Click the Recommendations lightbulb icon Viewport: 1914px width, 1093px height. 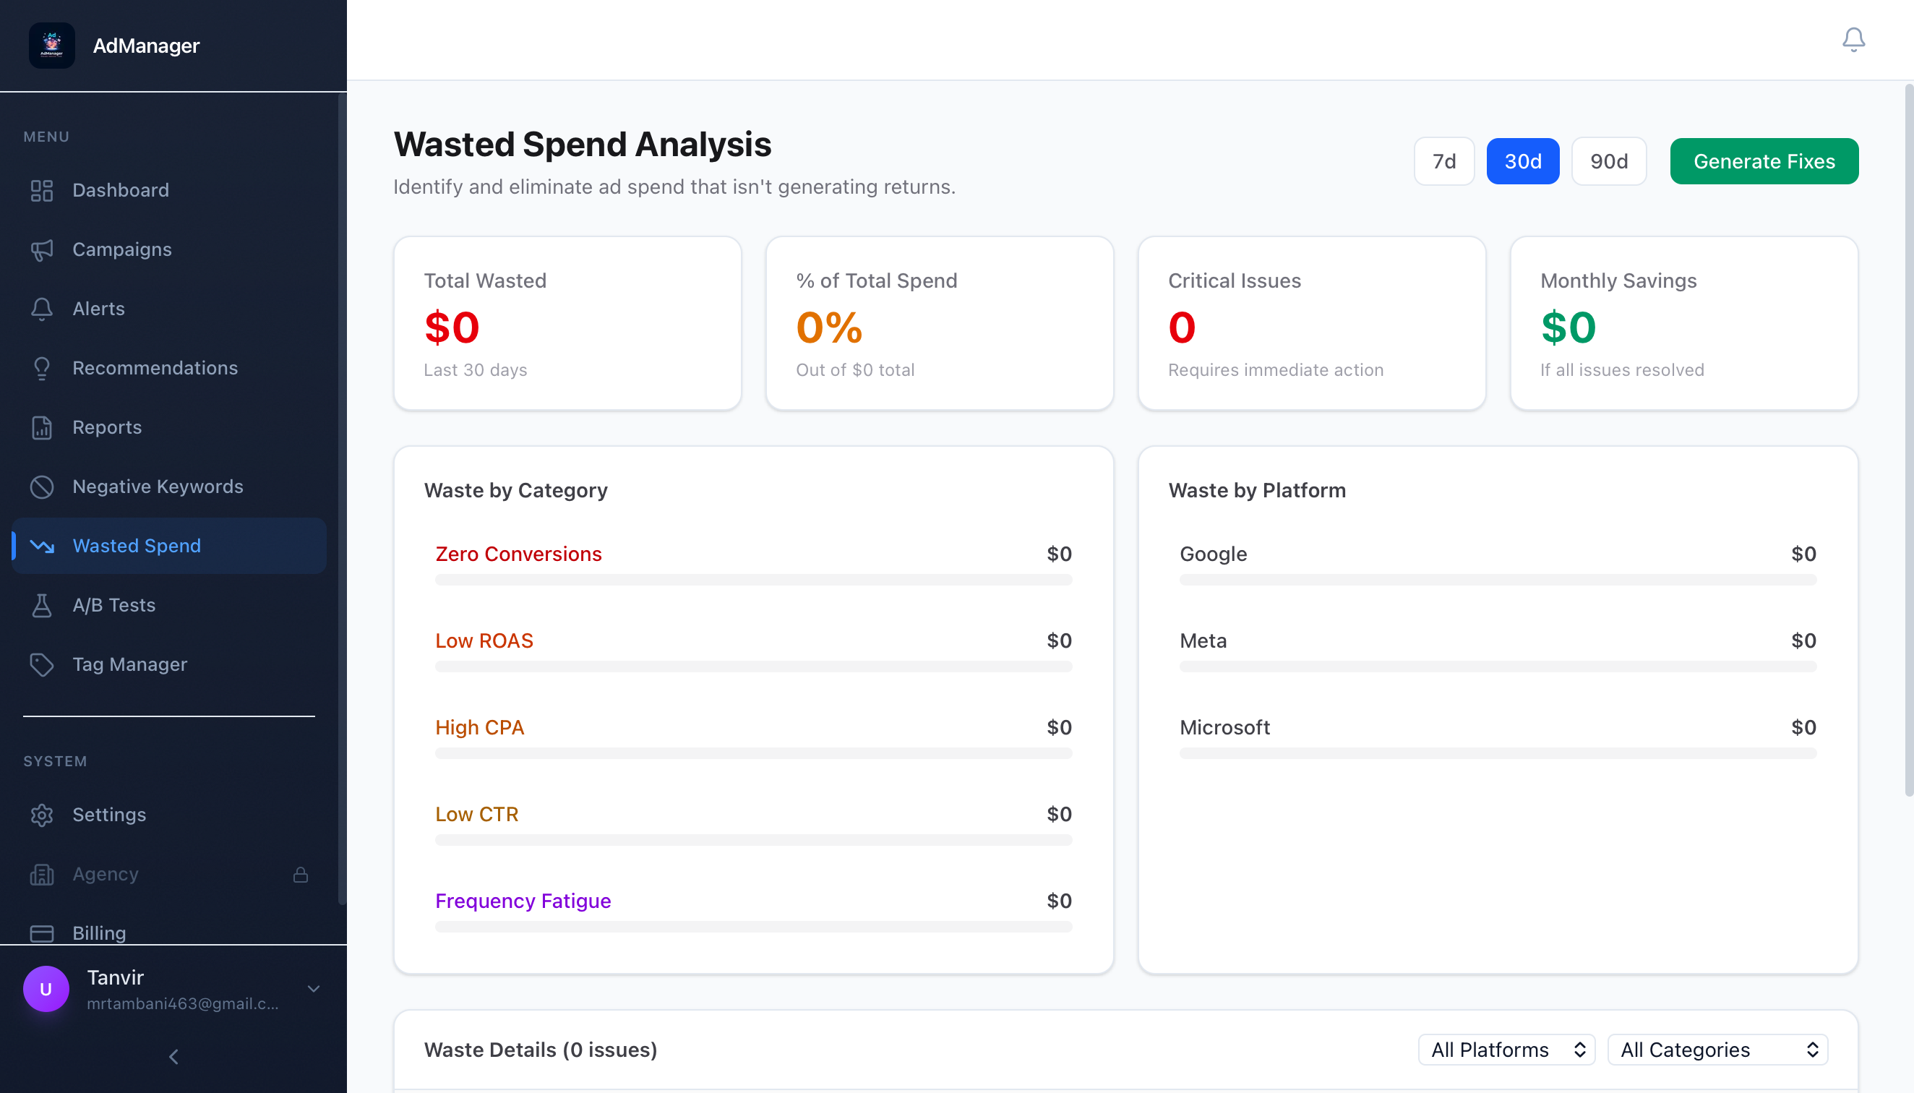click(x=42, y=368)
